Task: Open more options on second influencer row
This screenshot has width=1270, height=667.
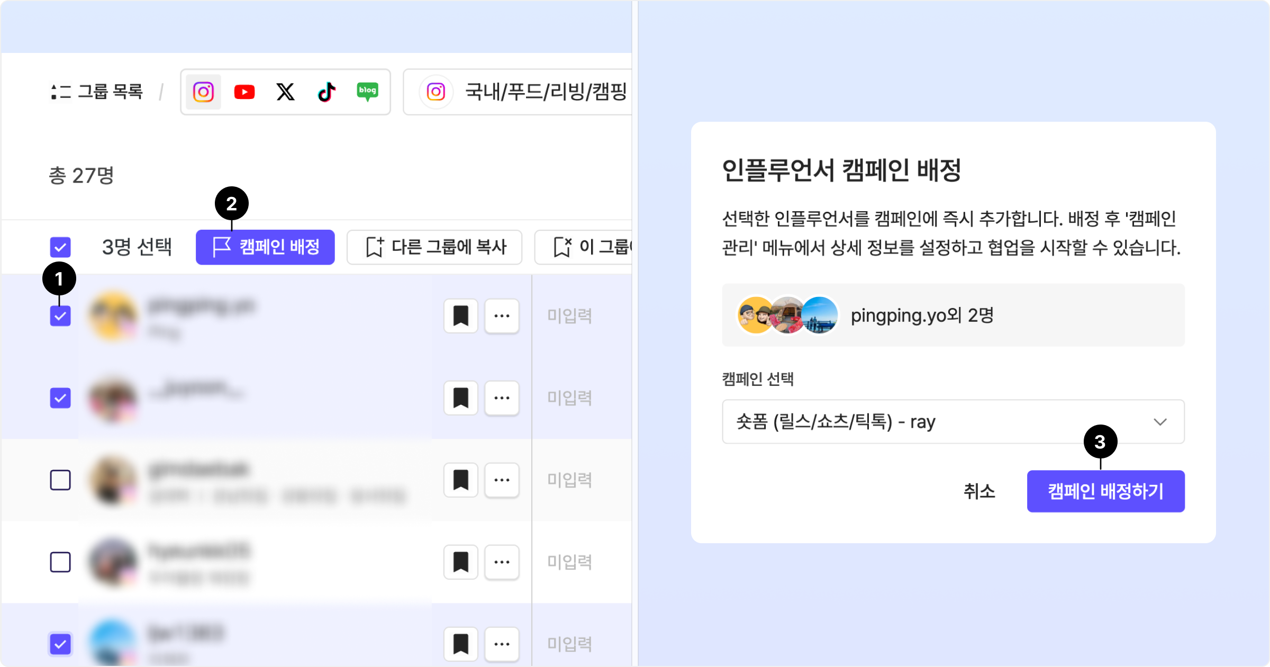Action: click(x=502, y=398)
